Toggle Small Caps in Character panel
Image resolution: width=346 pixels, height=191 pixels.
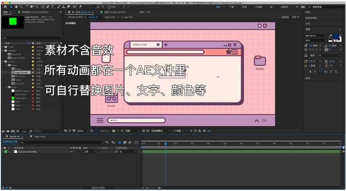pos(326,72)
